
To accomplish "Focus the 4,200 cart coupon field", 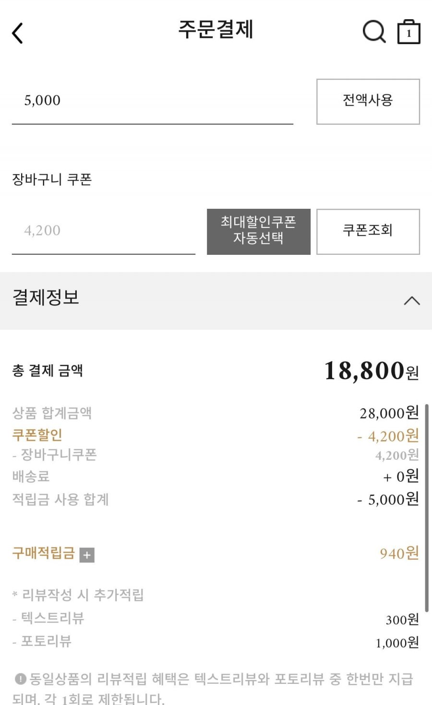I will (x=103, y=231).
